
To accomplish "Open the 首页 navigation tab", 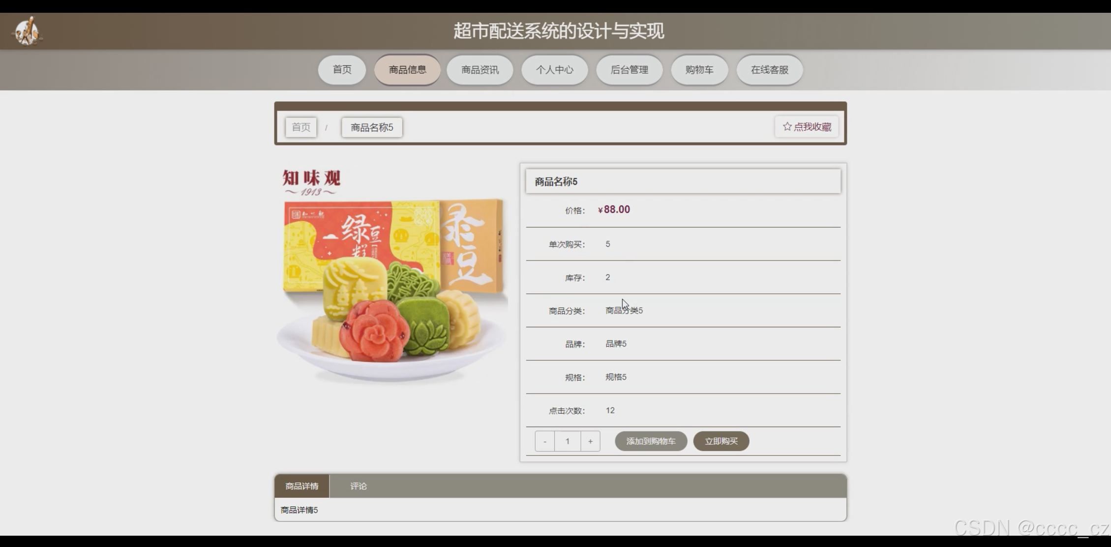I will tap(342, 70).
